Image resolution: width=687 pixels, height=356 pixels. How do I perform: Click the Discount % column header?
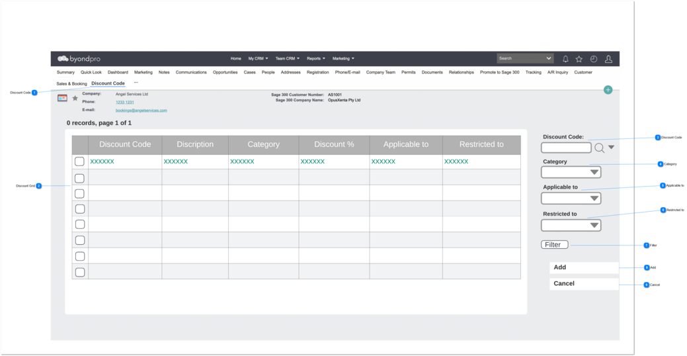[335, 145]
